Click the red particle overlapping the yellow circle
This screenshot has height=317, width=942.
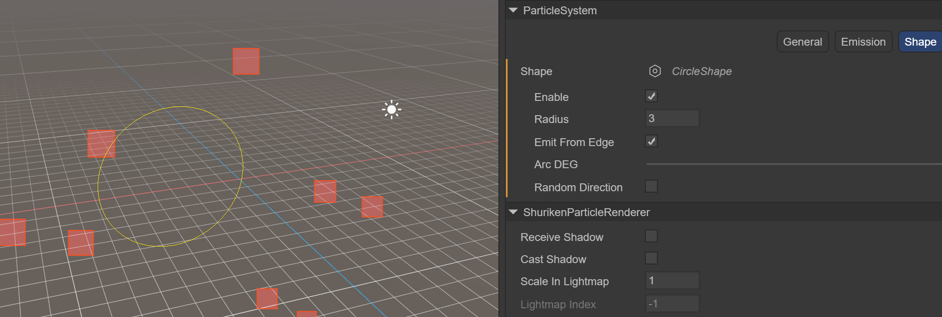[x=101, y=144]
